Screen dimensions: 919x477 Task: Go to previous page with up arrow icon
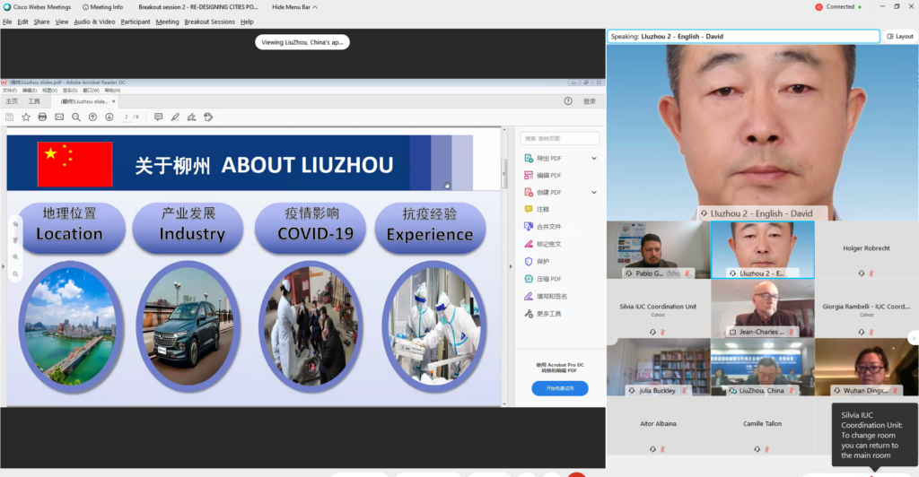click(92, 117)
